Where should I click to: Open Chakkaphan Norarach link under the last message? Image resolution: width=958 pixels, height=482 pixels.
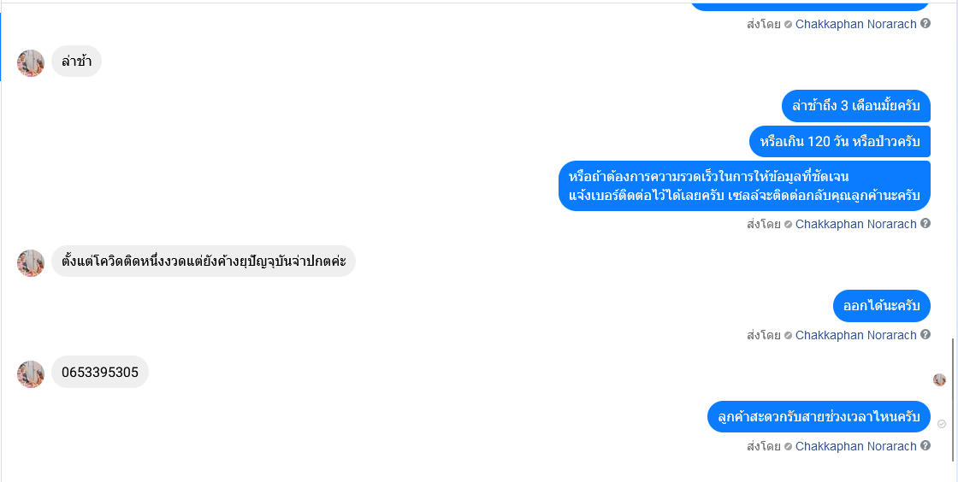pos(856,446)
